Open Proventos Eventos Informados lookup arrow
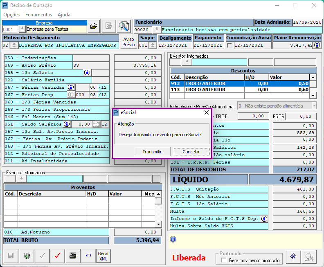Image resolution: width=324 pixels, height=267 pixels. [x=21, y=179]
